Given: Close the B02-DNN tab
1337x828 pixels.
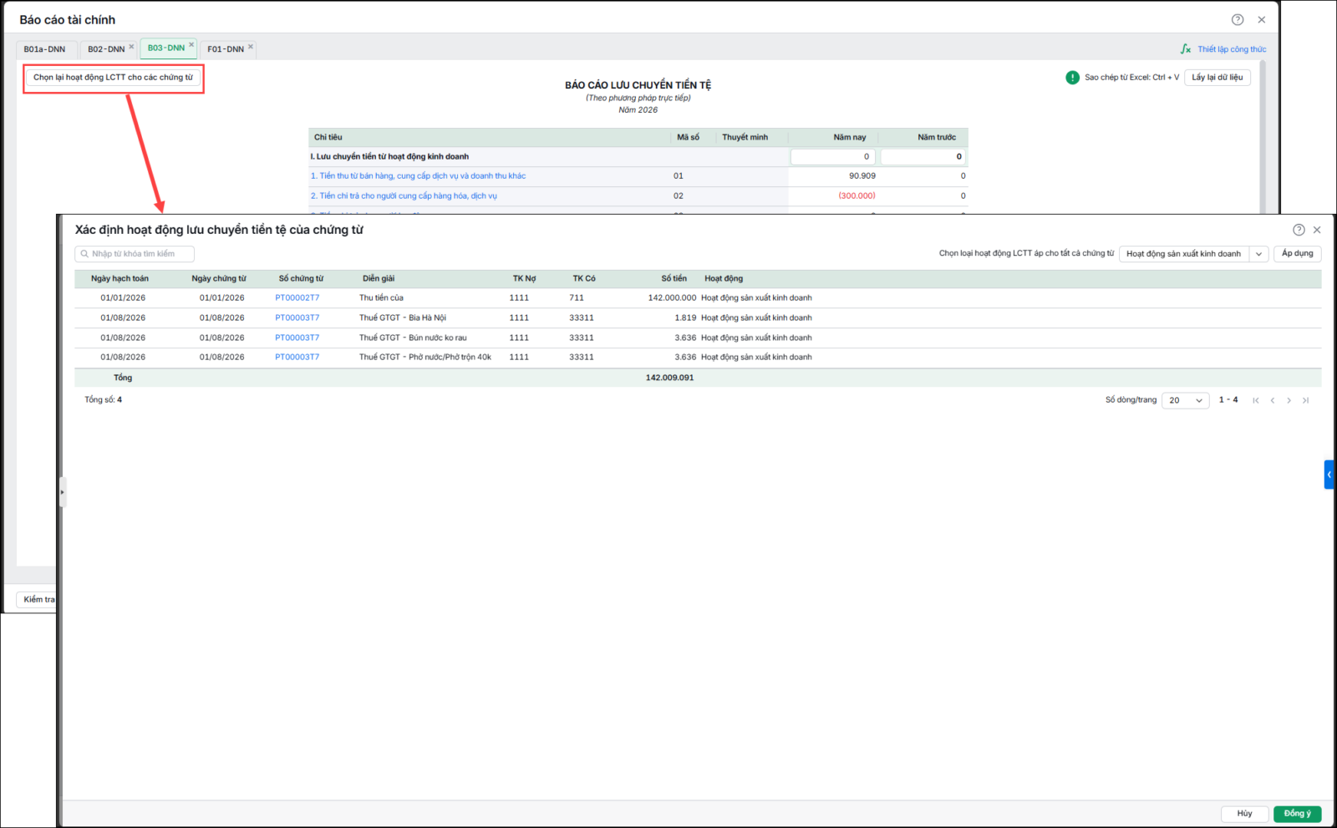Looking at the screenshot, I should pyautogui.click(x=131, y=47).
